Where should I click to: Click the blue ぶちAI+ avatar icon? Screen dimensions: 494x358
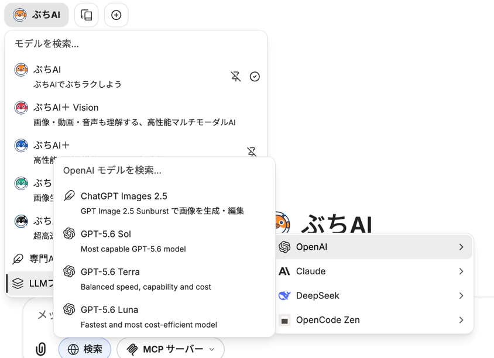pos(21,146)
